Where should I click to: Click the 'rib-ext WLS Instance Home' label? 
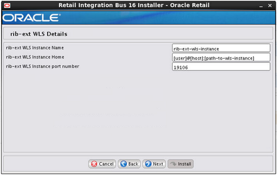(x=35, y=57)
